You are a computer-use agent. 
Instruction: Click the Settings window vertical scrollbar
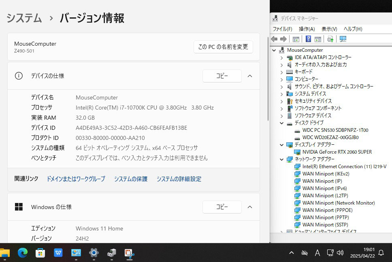(x=268, y=78)
